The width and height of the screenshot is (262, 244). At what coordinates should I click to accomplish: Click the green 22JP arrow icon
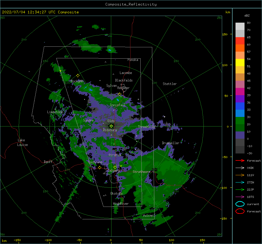click(240, 189)
